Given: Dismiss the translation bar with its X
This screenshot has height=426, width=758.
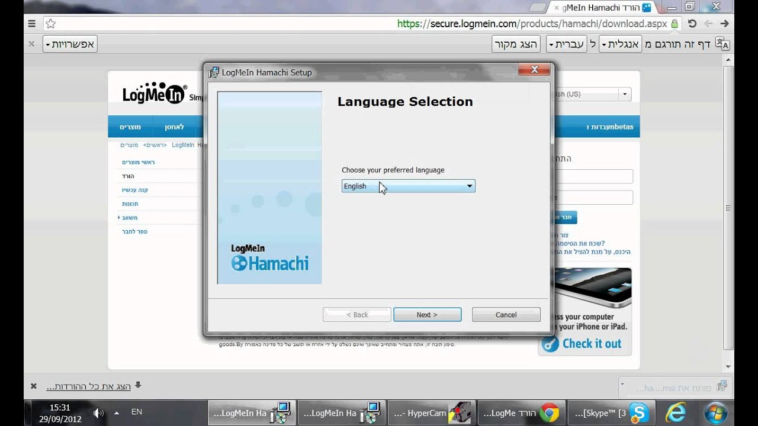Looking at the screenshot, I should 31,44.
